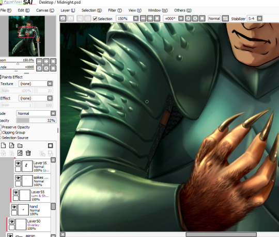Screen dimensions: 279x237
Task: Toggle lock box on hand layer
Action: coord(14,213)
